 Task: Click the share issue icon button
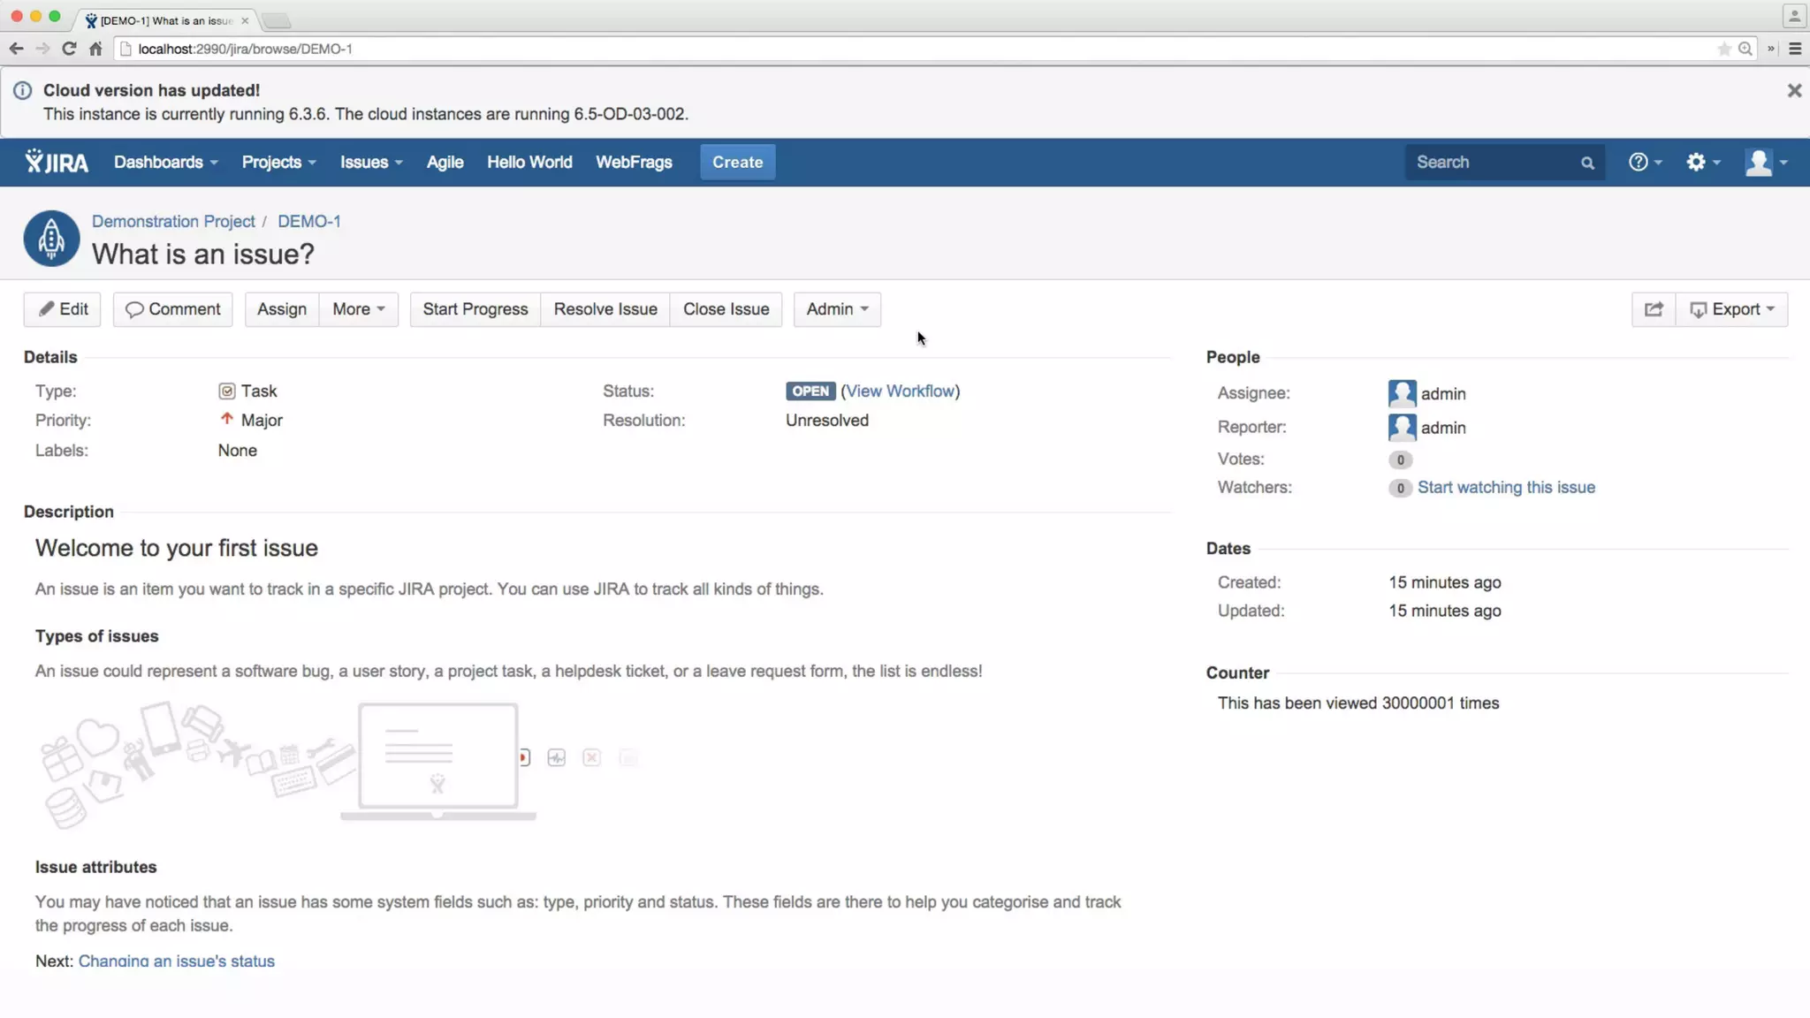(x=1653, y=309)
